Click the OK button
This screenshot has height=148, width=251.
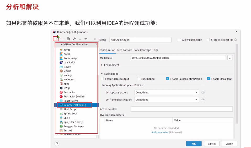pos(194,144)
